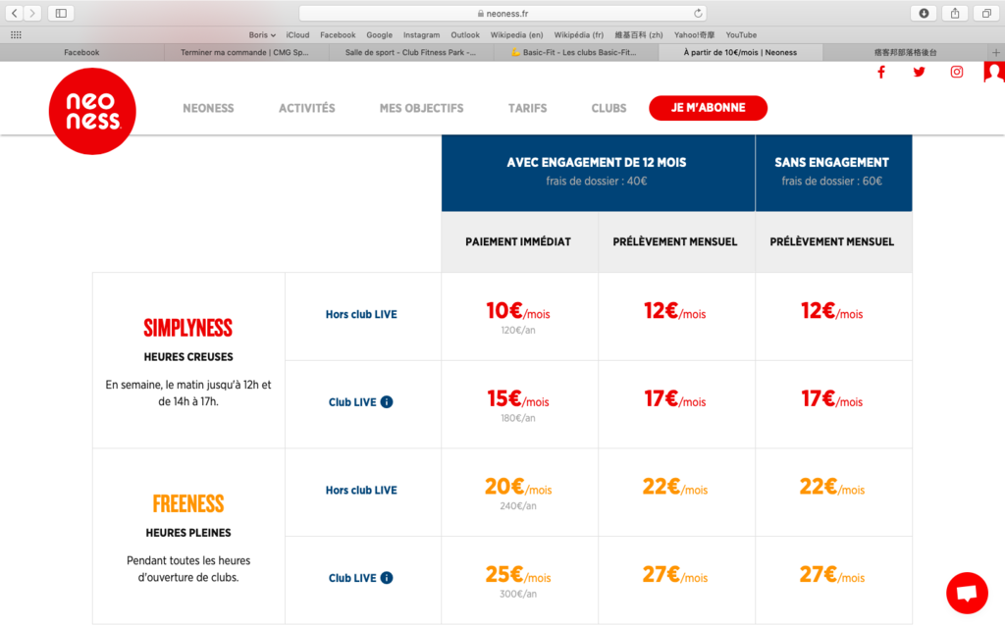Viewport: 1005px width, 628px height.
Task: Click the neoness.fr address bar
Action: tap(503, 13)
